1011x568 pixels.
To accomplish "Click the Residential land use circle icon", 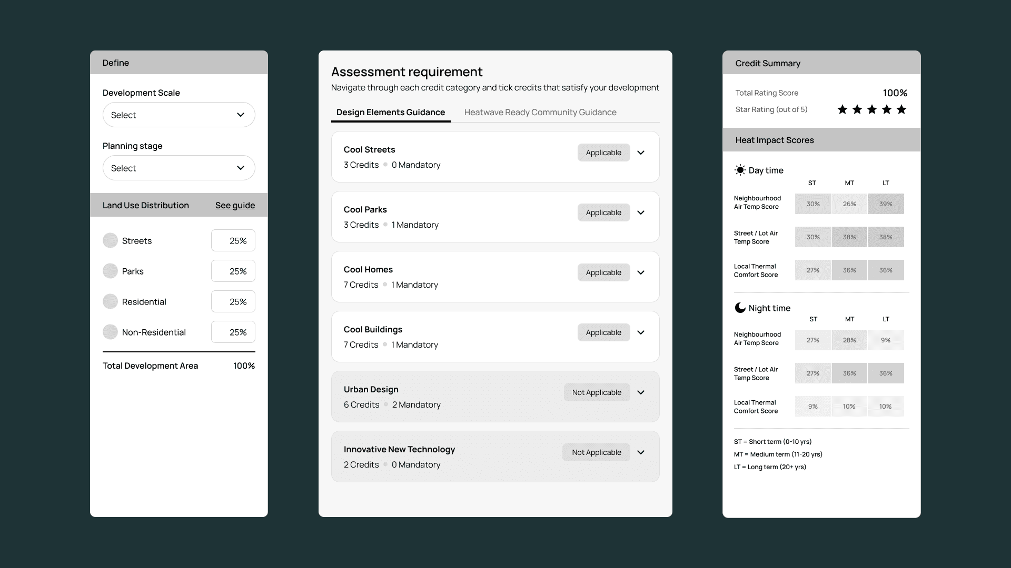I will [110, 301].
